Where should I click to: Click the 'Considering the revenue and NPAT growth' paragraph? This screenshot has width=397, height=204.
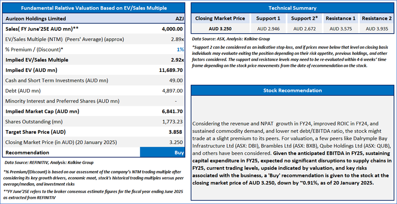292,154
